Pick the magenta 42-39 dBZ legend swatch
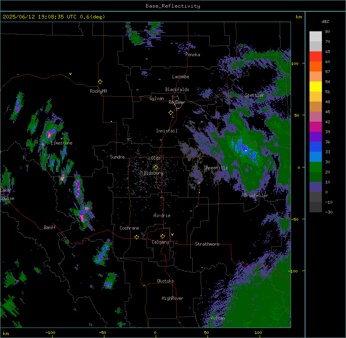The width and height of the screenshot is (346, 338). click(x=315, y=126)
